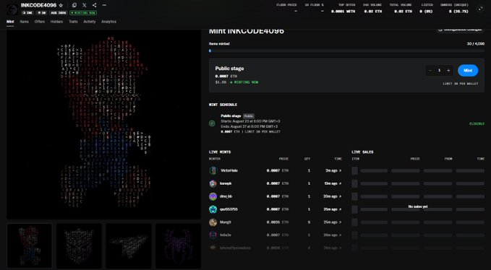
Task: Click qaz553755's avatar icon
Action: coord(213,209)
